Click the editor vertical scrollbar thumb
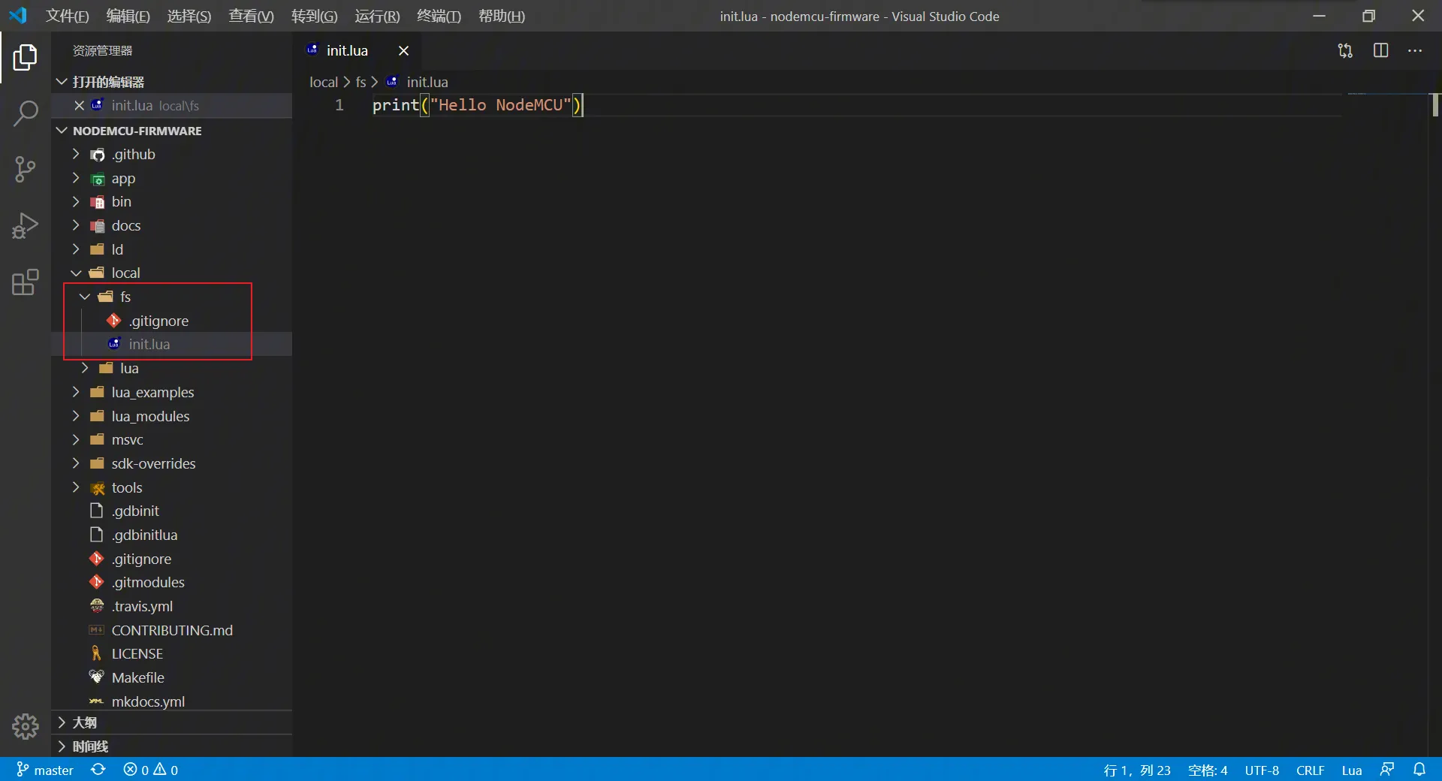 coord(1435,104)
